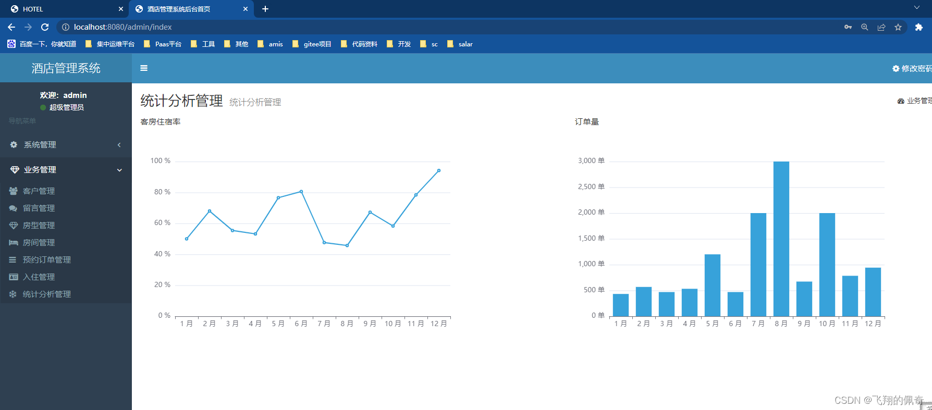Open the 其他 bookmark folder
Image resolution: width=932 pixels, height=410 pixels.
236,44
